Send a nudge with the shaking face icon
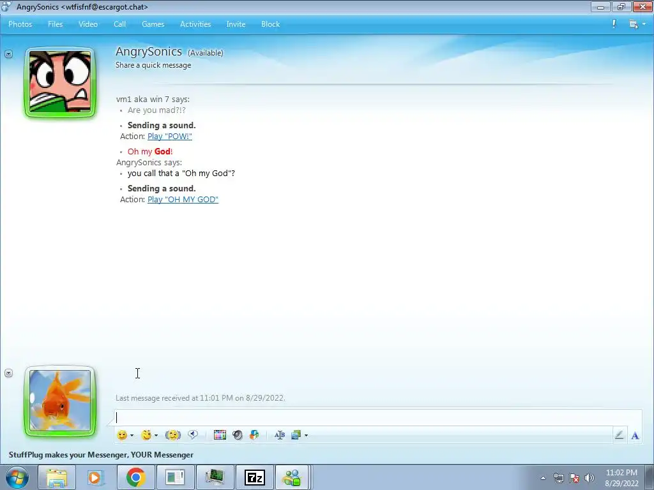 [172, 435]
